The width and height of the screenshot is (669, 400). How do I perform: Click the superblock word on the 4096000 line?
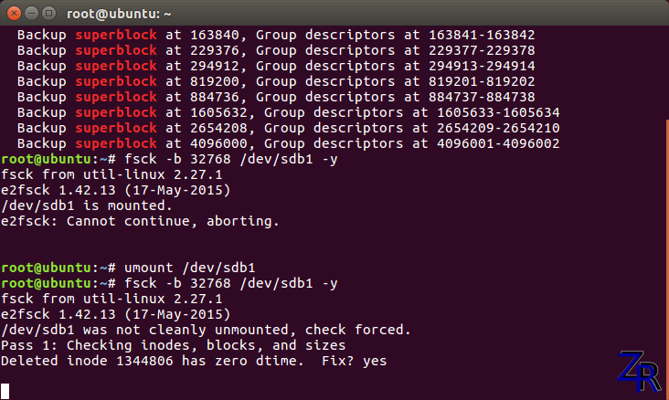[x=116, y=143]
